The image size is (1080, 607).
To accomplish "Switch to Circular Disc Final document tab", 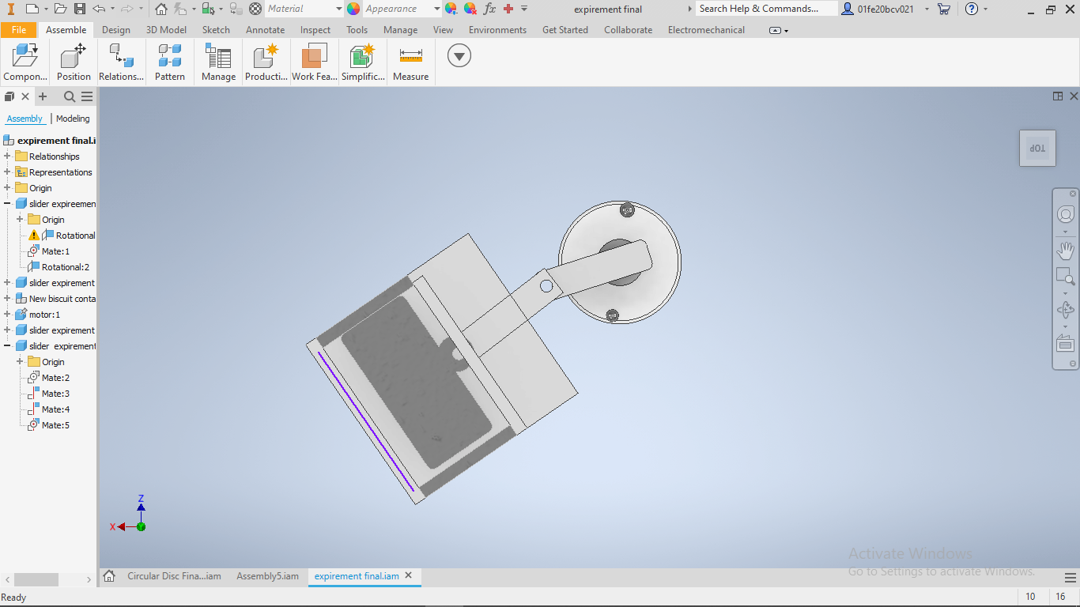I will (174, 576).
